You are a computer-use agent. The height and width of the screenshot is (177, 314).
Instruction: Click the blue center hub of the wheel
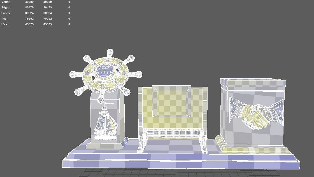point(105,70)
